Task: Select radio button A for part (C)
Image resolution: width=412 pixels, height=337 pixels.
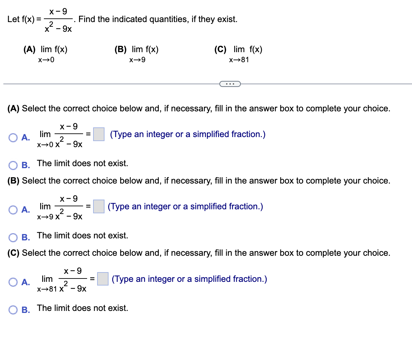Action: click(13, 282)
